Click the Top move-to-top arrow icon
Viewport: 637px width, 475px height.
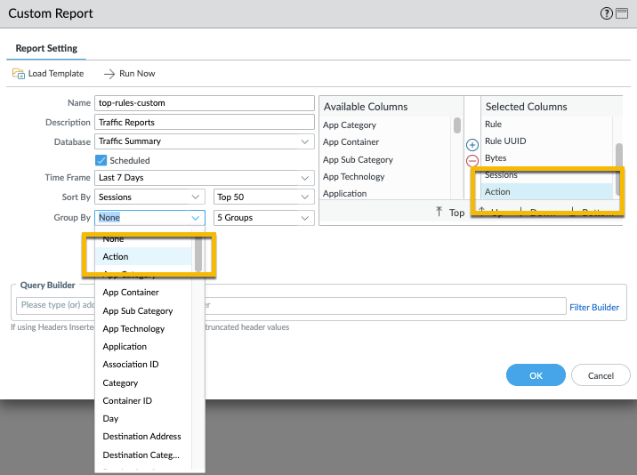[x=439, y=213]
